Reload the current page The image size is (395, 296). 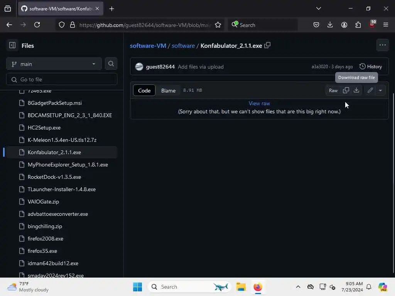coord(37,25)
